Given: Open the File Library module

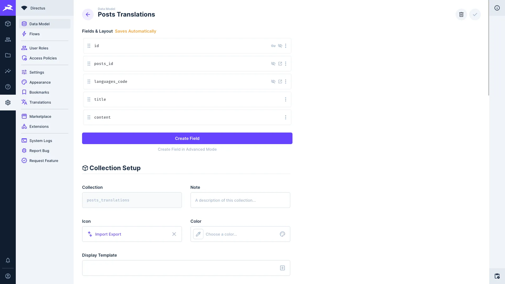Looking at the screenshot, I should 8,55.
